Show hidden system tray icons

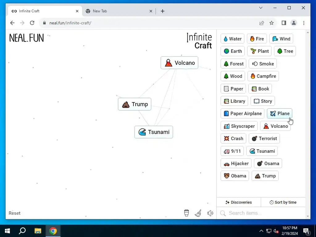[261, 231]
